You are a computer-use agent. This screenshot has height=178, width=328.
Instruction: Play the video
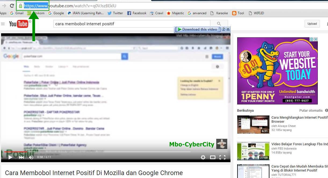coord(10,157)
